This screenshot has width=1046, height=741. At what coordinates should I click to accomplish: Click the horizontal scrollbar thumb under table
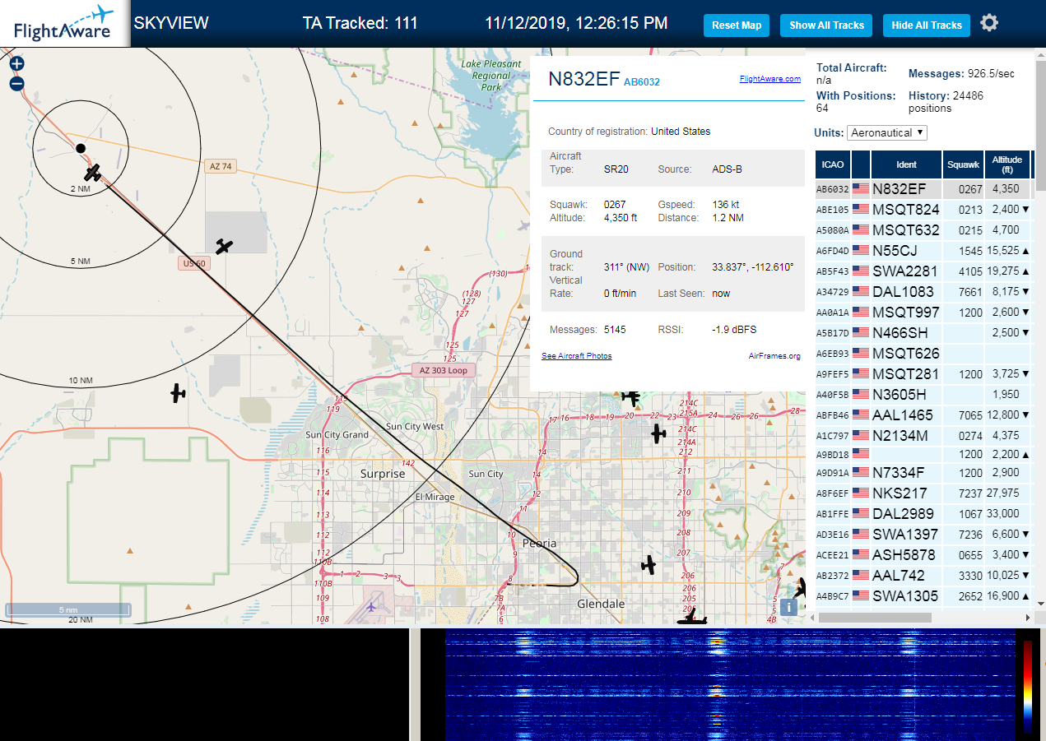tap(875, 617)
